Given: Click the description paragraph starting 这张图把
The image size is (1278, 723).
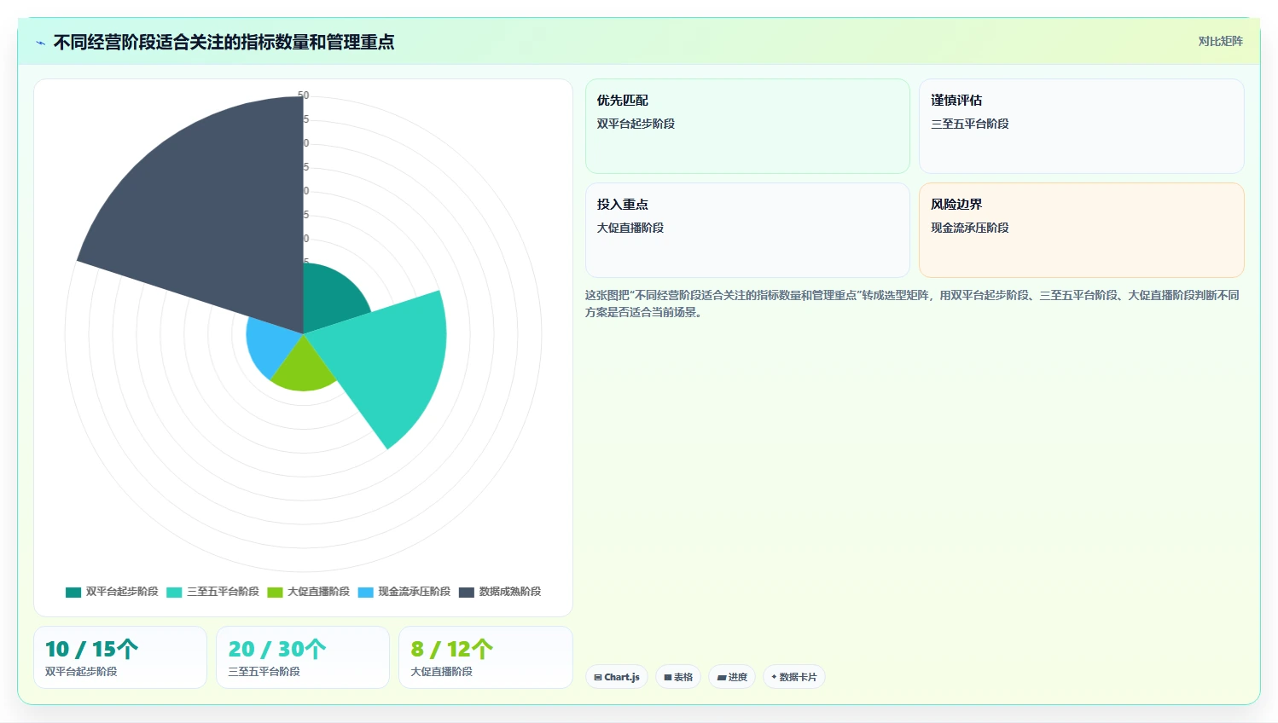Looking at the screenshot, I should 912,304.
